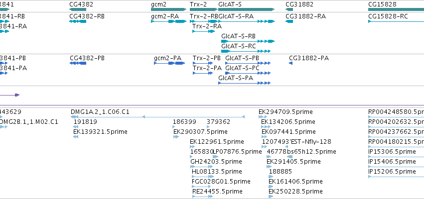Viewport: 424px width, 199px height.
Task: Open the RP004180215.5prime EST label
Action: [x=396, y=142]
